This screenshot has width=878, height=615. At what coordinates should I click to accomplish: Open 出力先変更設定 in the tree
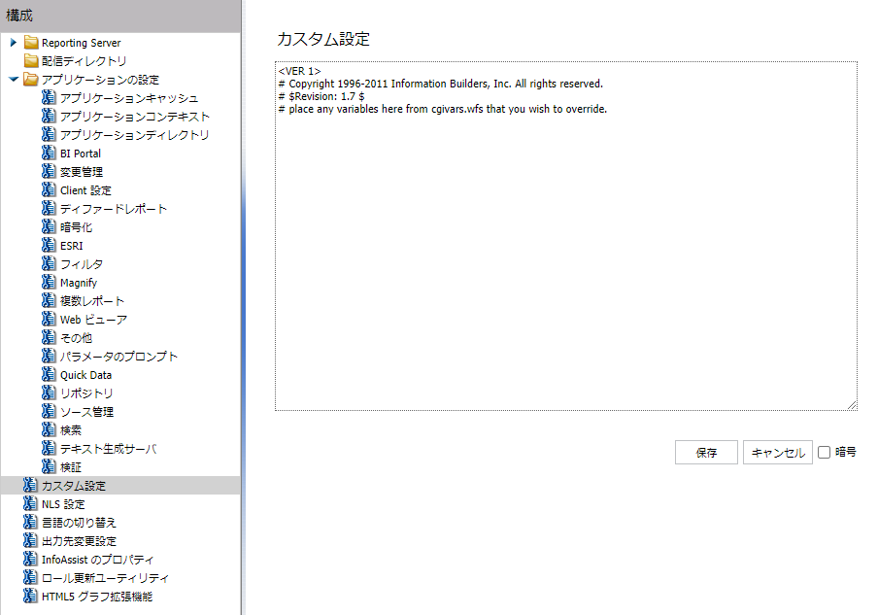[79, 541]
